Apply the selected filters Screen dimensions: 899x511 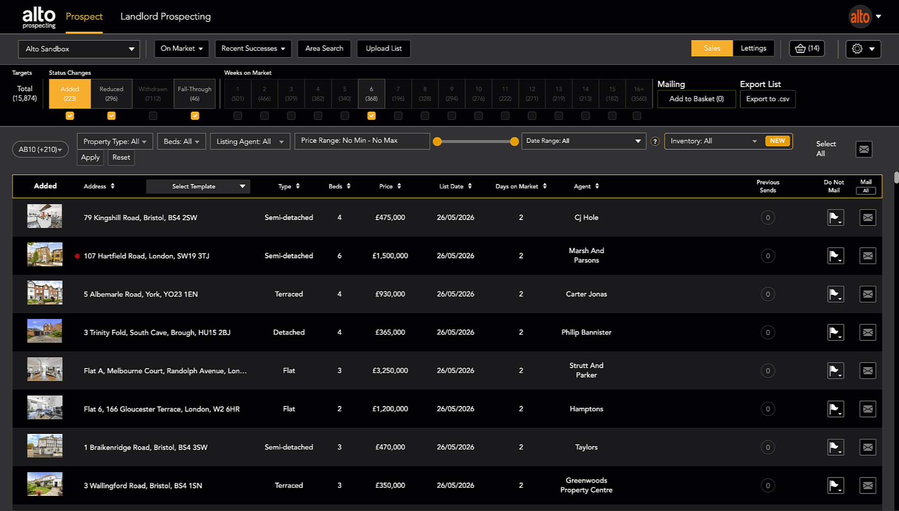point(90,158)
